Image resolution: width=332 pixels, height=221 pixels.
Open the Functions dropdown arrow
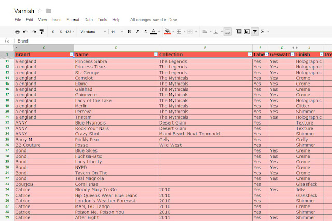268,32
